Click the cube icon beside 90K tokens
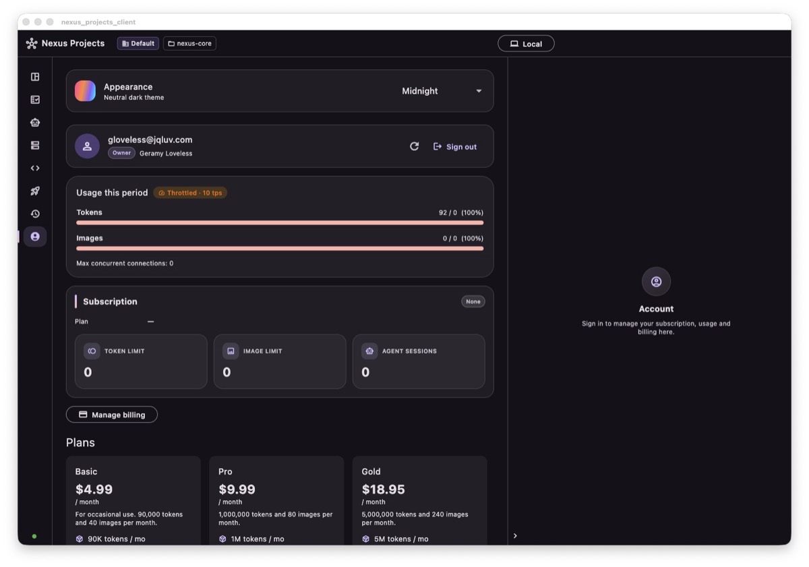Screen dimensions: 809x567 [x=79, y=539]
